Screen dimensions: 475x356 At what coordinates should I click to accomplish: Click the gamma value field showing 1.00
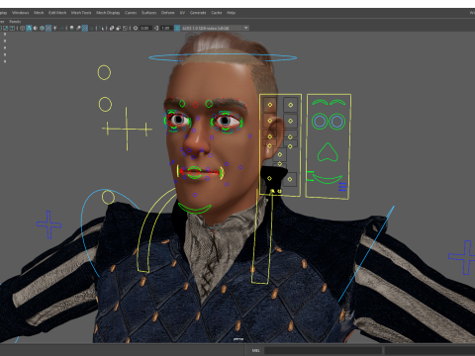(166, 29)
